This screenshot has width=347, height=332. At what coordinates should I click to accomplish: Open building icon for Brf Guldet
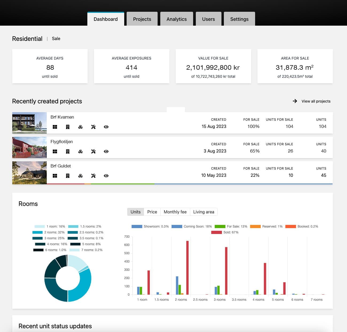[x=68, y=176]
